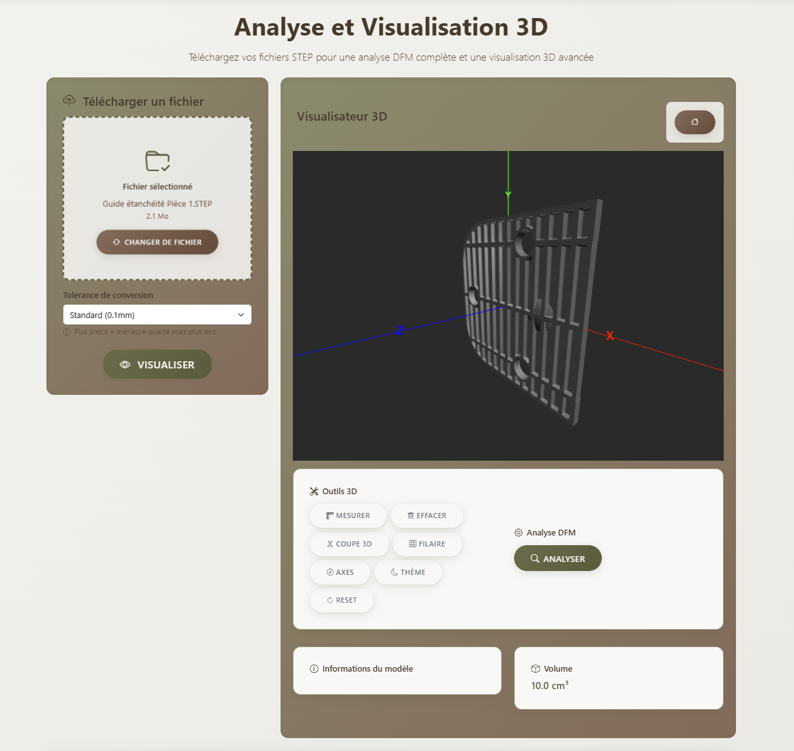The height and width of the screenshot is (751, 794).
Task: Click the home view reset button
Action: pos(695,122)
